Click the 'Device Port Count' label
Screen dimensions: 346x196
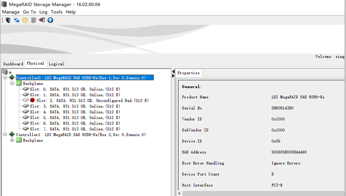201,174
